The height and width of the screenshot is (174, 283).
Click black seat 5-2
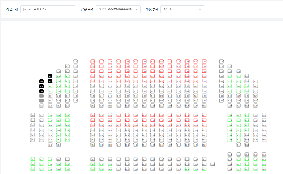(41, 81)
